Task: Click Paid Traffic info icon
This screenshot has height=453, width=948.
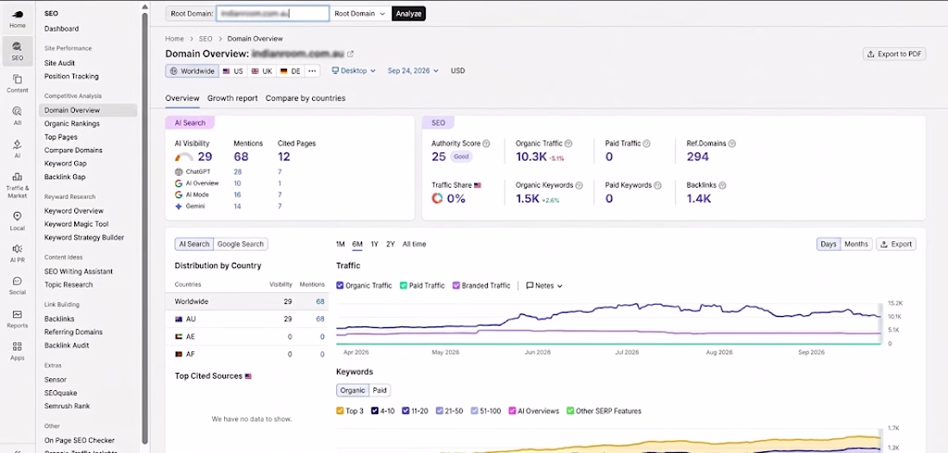Action: coord(646,144)
